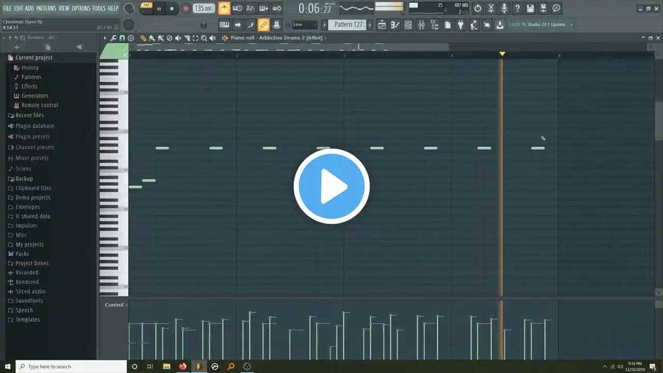The image size is (663, 373).
Task: Stop playback in the transport panel
Action: [x=172, y=9]
